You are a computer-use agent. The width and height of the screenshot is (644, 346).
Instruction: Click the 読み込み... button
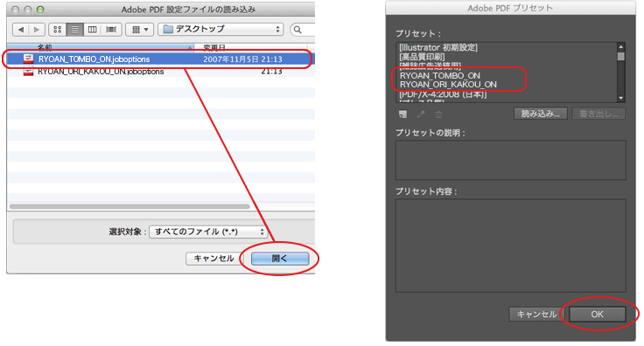(x=541, y=114)
